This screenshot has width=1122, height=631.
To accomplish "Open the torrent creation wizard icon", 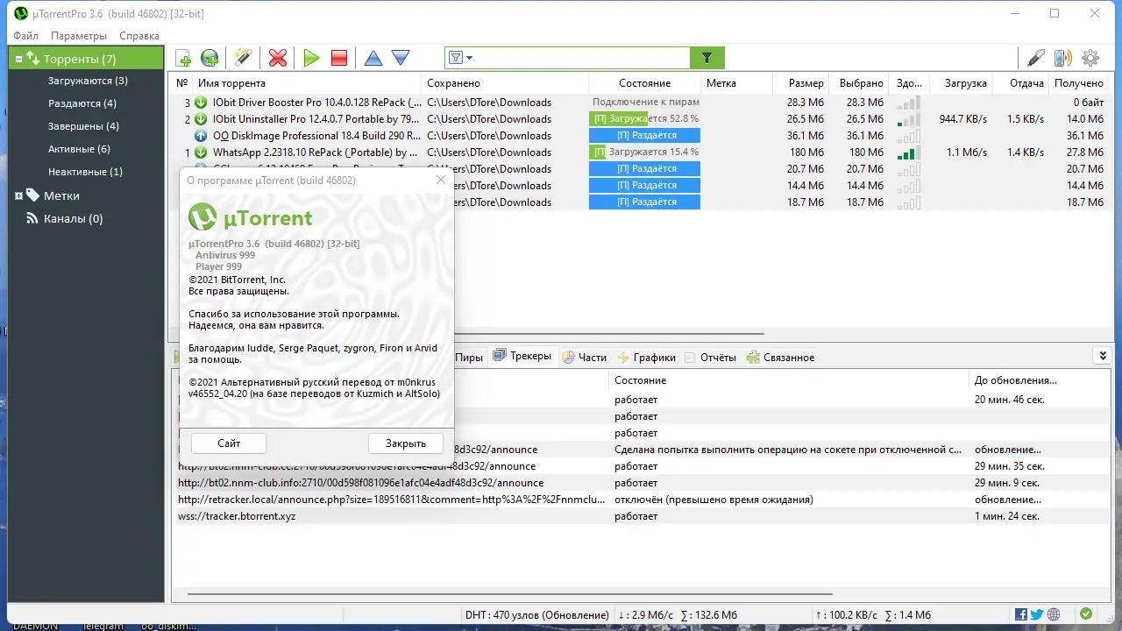I will click(243, 57).
